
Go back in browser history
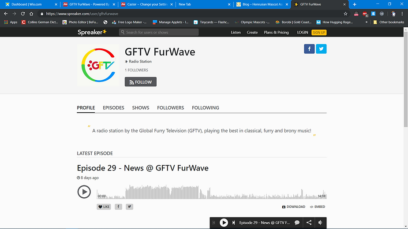pyautogui.click(x=6, y=14)
